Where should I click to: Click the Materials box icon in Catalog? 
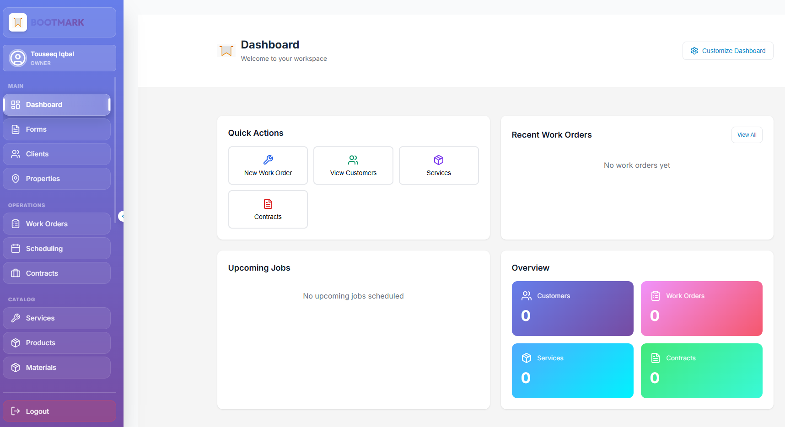[x=15, y=367]
